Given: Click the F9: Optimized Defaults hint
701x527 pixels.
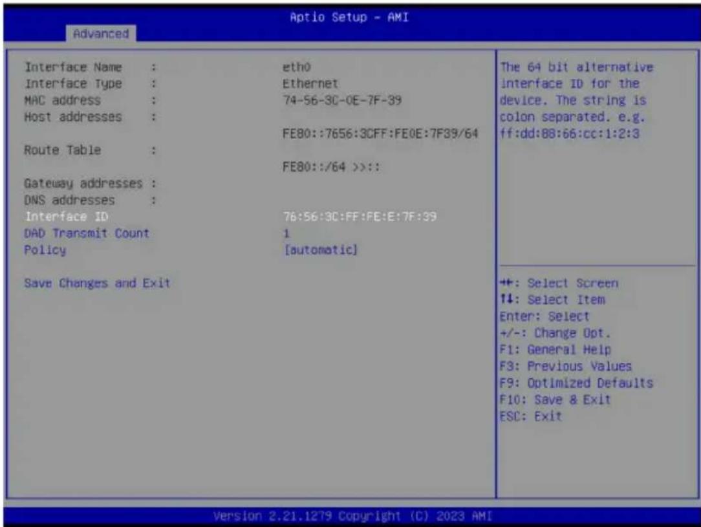Looking at the screenshot, I should pos(576,383).
